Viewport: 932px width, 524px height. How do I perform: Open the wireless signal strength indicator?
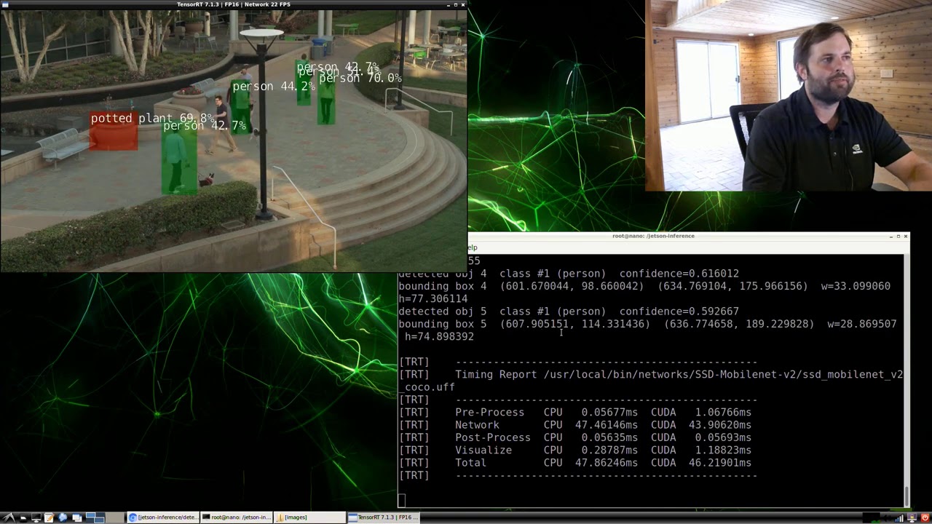pyautogui.click(x=900, y=517)
